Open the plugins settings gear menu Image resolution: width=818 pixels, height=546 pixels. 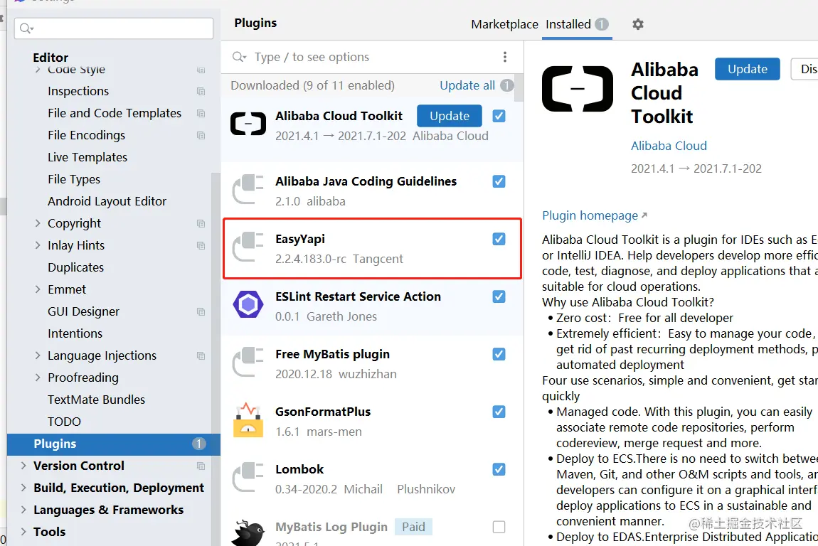[637, 24]
